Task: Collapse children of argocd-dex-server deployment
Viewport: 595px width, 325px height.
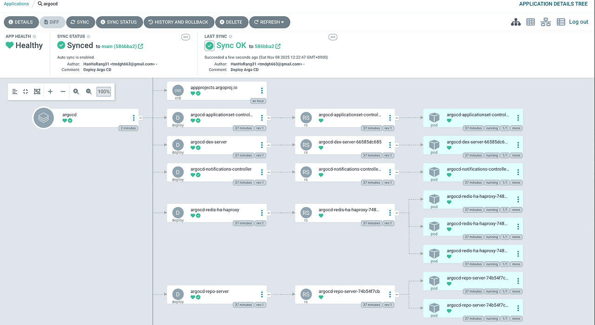Action: (269, 145)
